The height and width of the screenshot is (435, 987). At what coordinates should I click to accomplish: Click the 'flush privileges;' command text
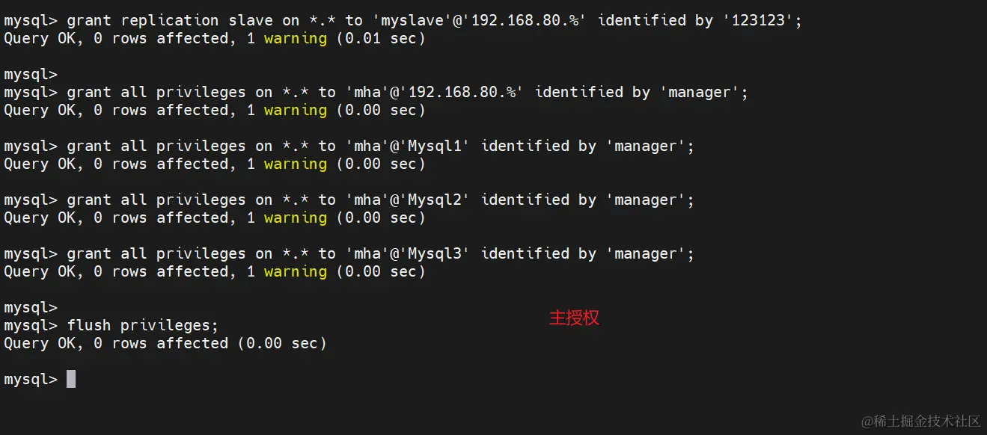click(143, 325)
